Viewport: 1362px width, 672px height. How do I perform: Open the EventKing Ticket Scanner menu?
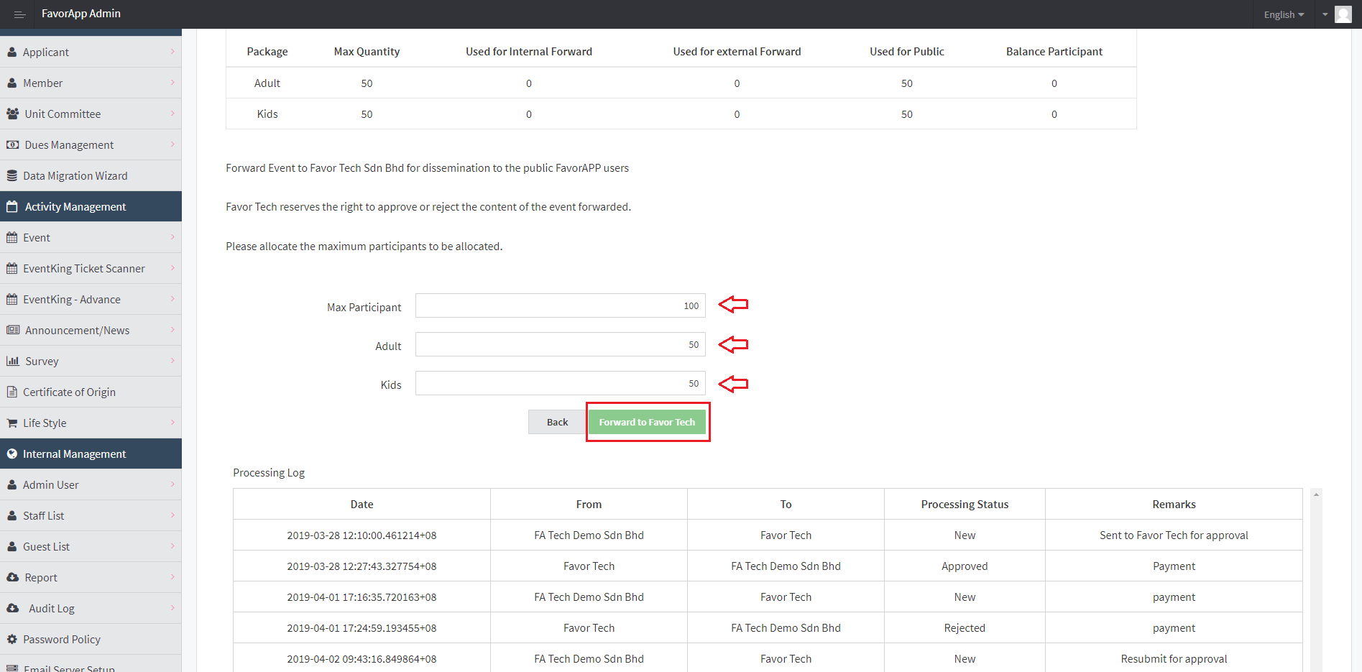[x=84, y=268]
